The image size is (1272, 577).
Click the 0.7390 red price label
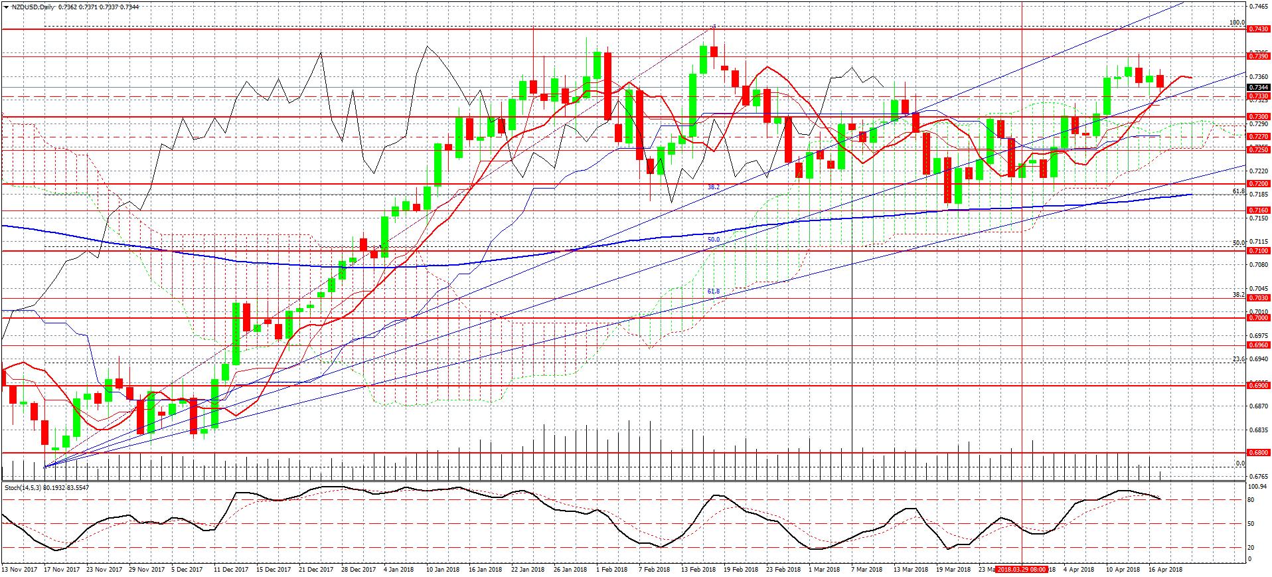tap(1259, 57)
